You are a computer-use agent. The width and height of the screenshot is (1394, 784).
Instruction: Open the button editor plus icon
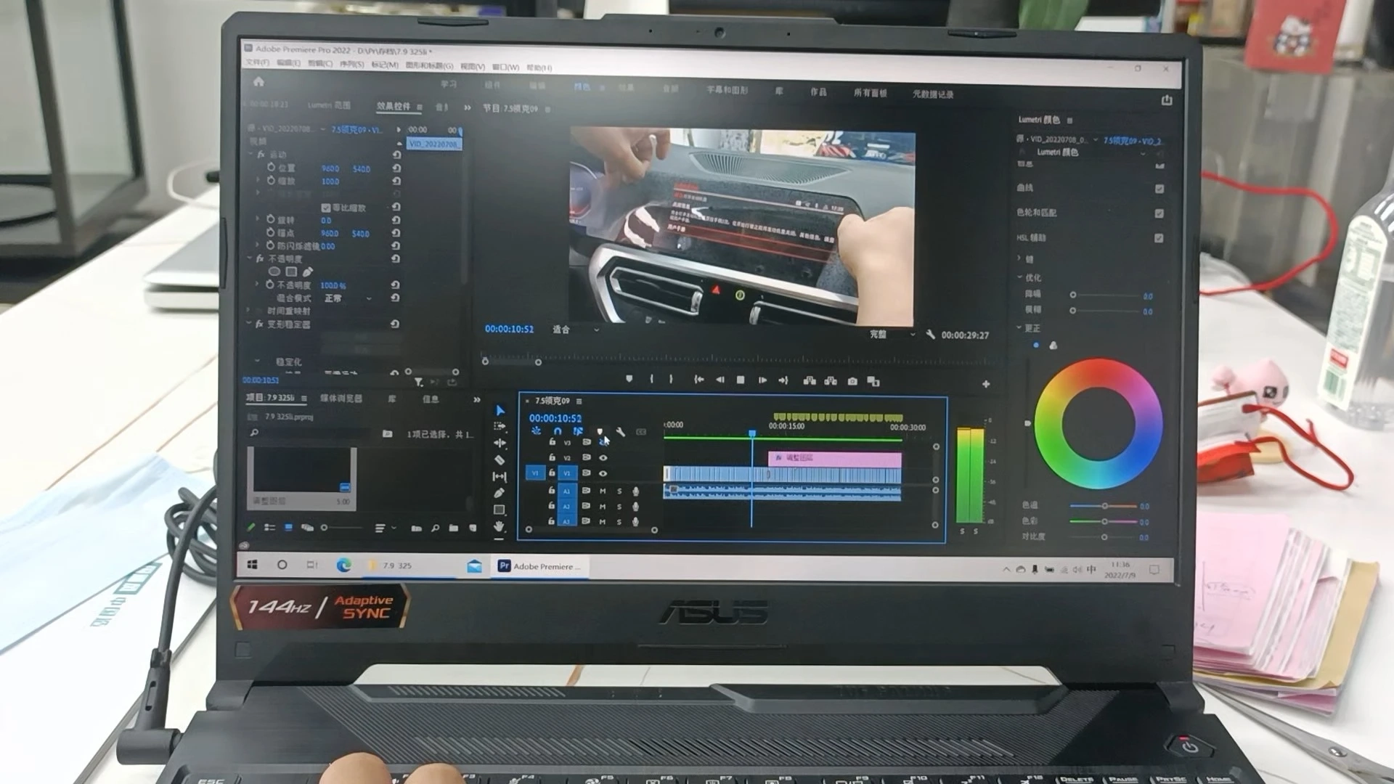point(986,384)
